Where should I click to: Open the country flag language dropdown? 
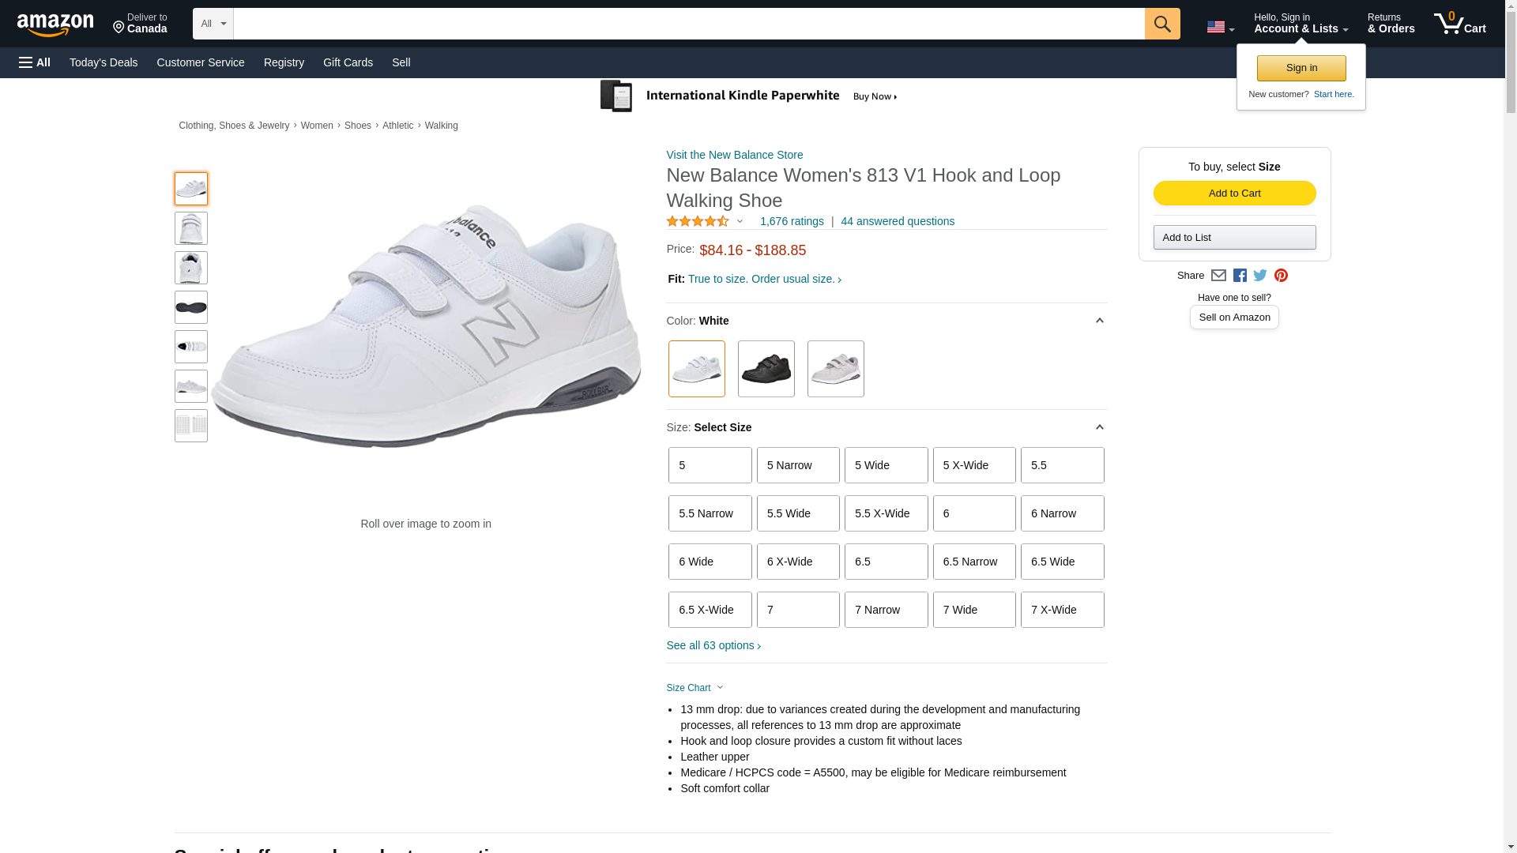point(1220,28)
